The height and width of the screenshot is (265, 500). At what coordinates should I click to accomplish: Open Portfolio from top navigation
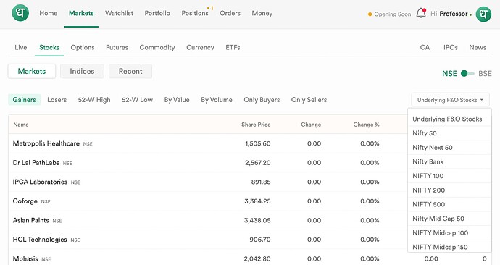pos(157,13)
